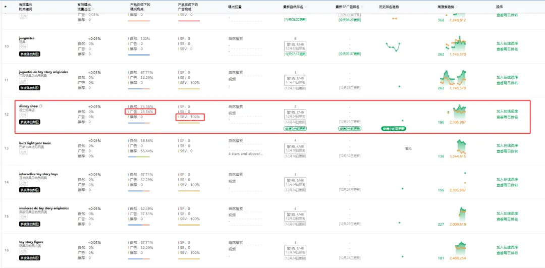Click 查看每日排名 for interactive toy story toys
The height and width of the screenshot is (268, 545).
[x=507, y=185]
